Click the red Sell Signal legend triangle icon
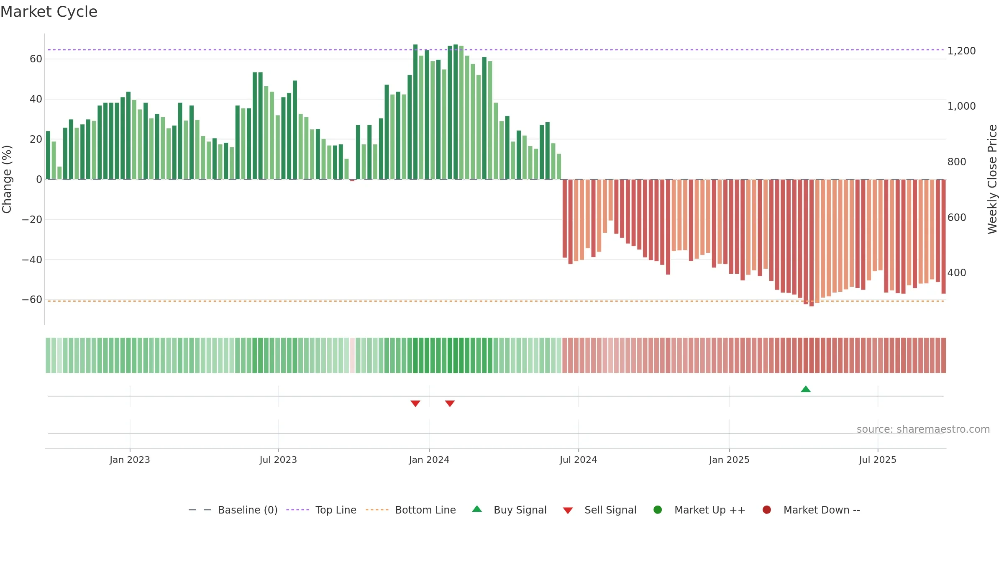This screenshot has height=565, width=1004. [568, 511]
